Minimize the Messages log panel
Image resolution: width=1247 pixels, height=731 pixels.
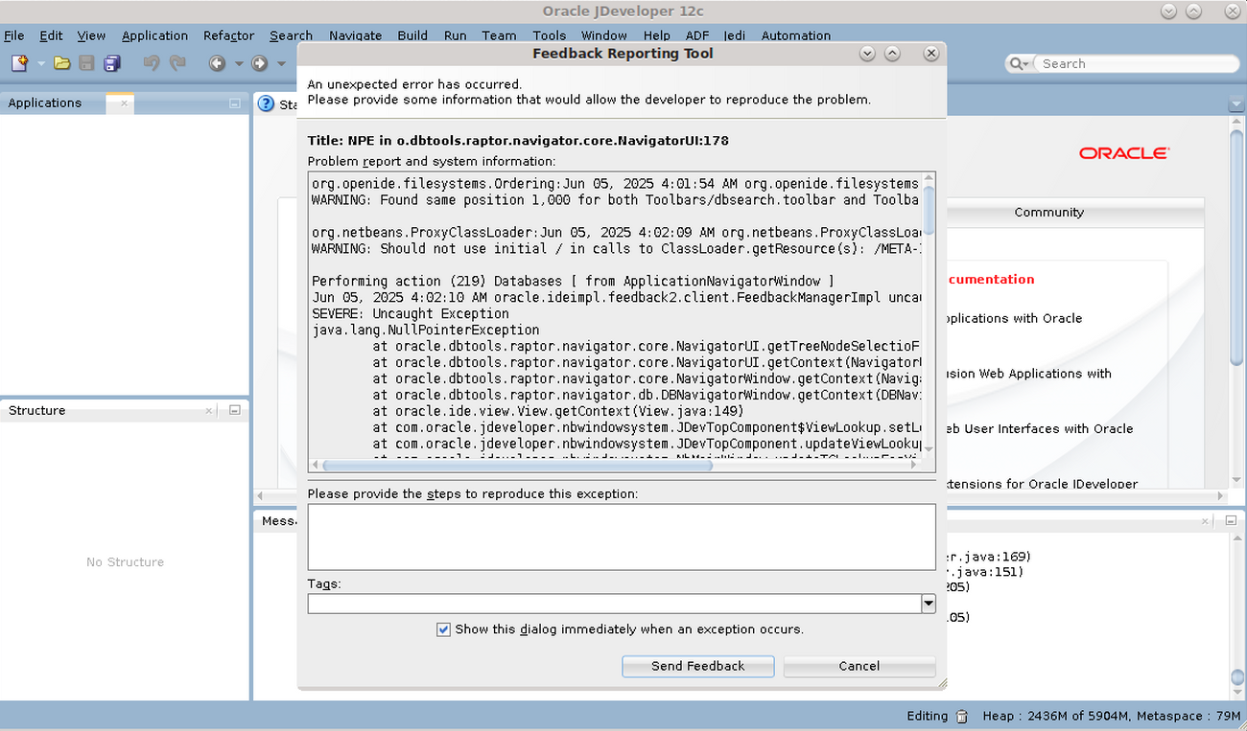coord(1232,520)
